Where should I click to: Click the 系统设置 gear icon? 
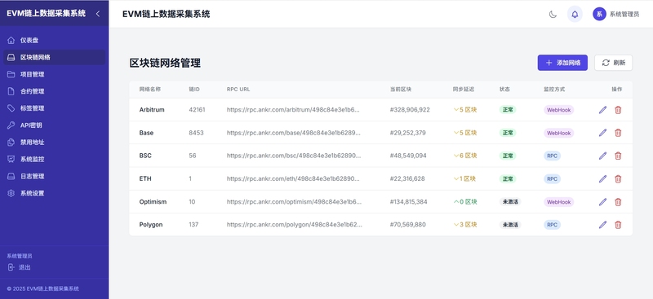pos(11,193)
